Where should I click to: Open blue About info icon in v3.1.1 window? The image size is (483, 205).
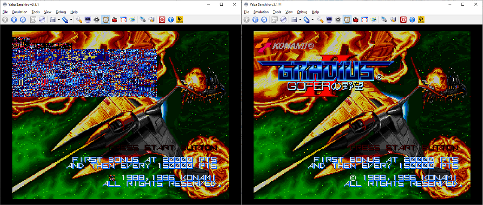(170, 20)
